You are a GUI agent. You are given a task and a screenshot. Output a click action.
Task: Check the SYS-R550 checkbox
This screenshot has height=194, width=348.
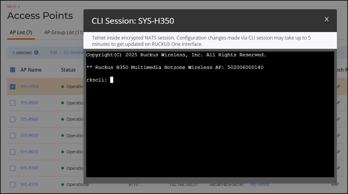(13, 103)
